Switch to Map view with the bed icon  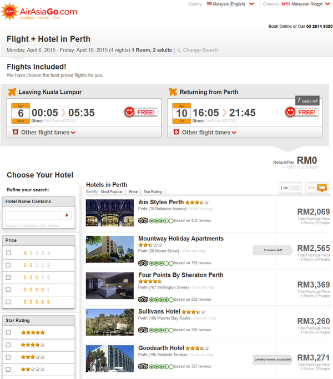[x=317, y=188]
